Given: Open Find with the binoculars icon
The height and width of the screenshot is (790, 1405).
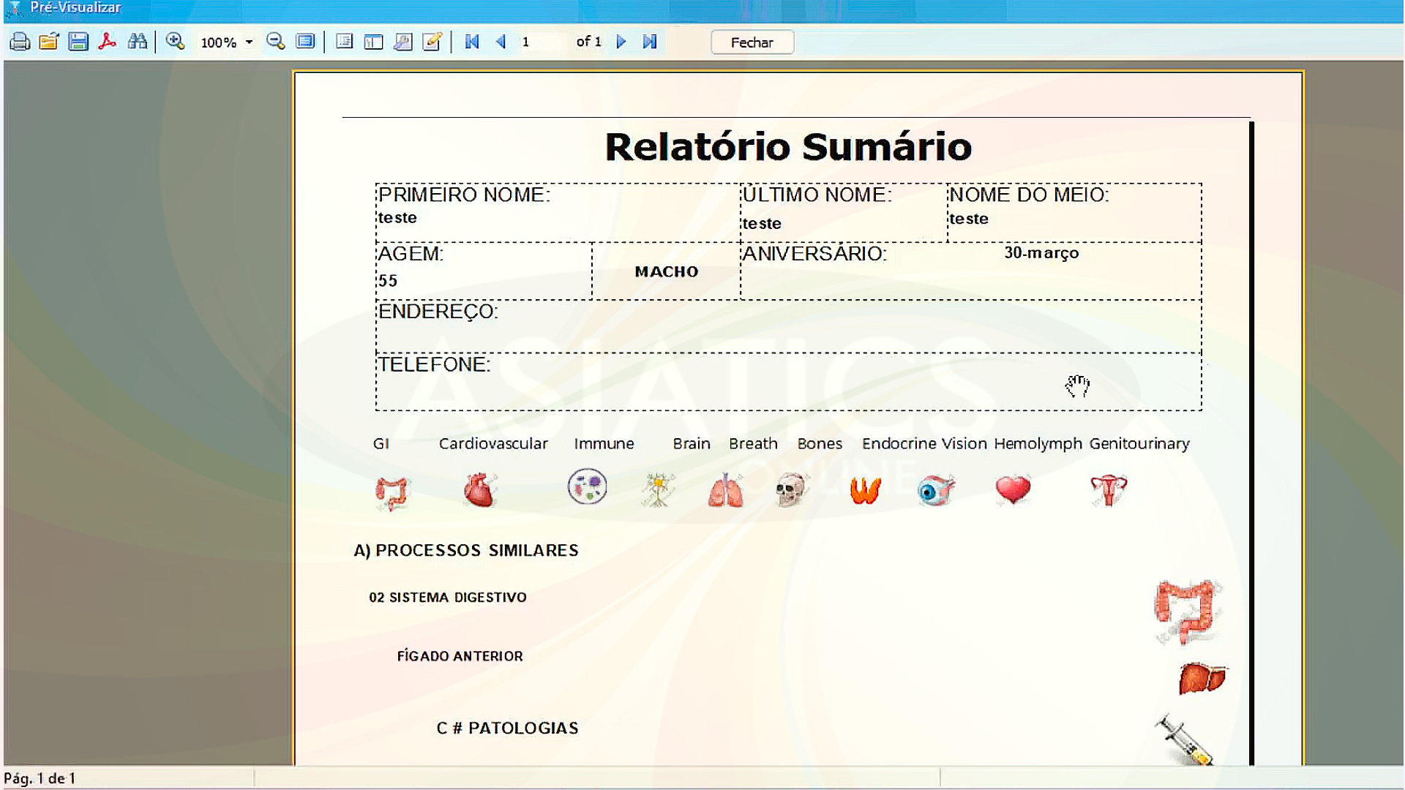Looking at the screenshot, I should coord(137,42).
